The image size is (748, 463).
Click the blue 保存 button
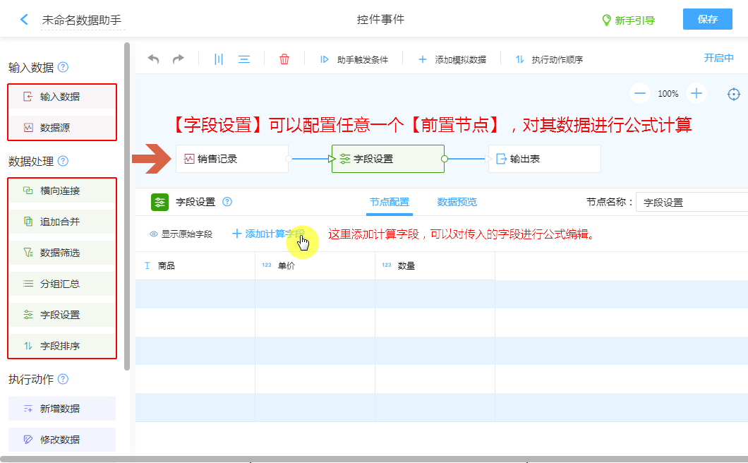(x=707, y=19)
